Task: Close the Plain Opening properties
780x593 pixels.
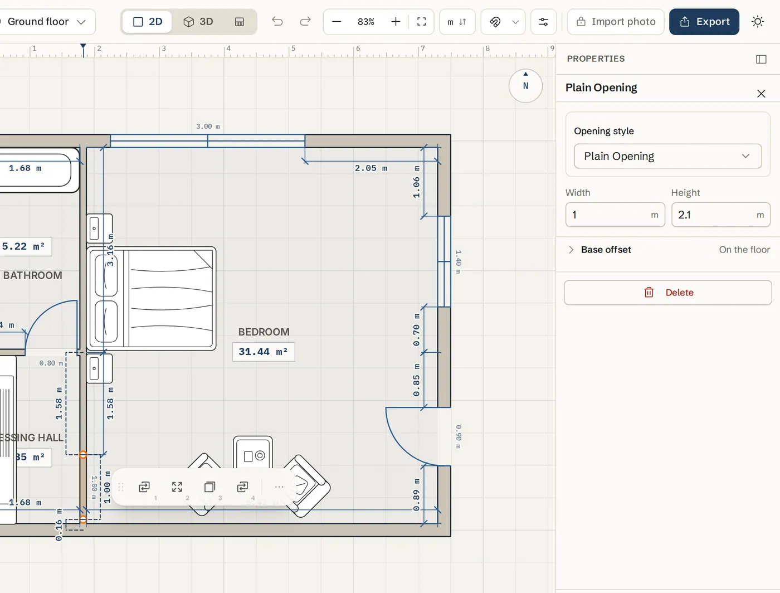Action: click(761, 94)
